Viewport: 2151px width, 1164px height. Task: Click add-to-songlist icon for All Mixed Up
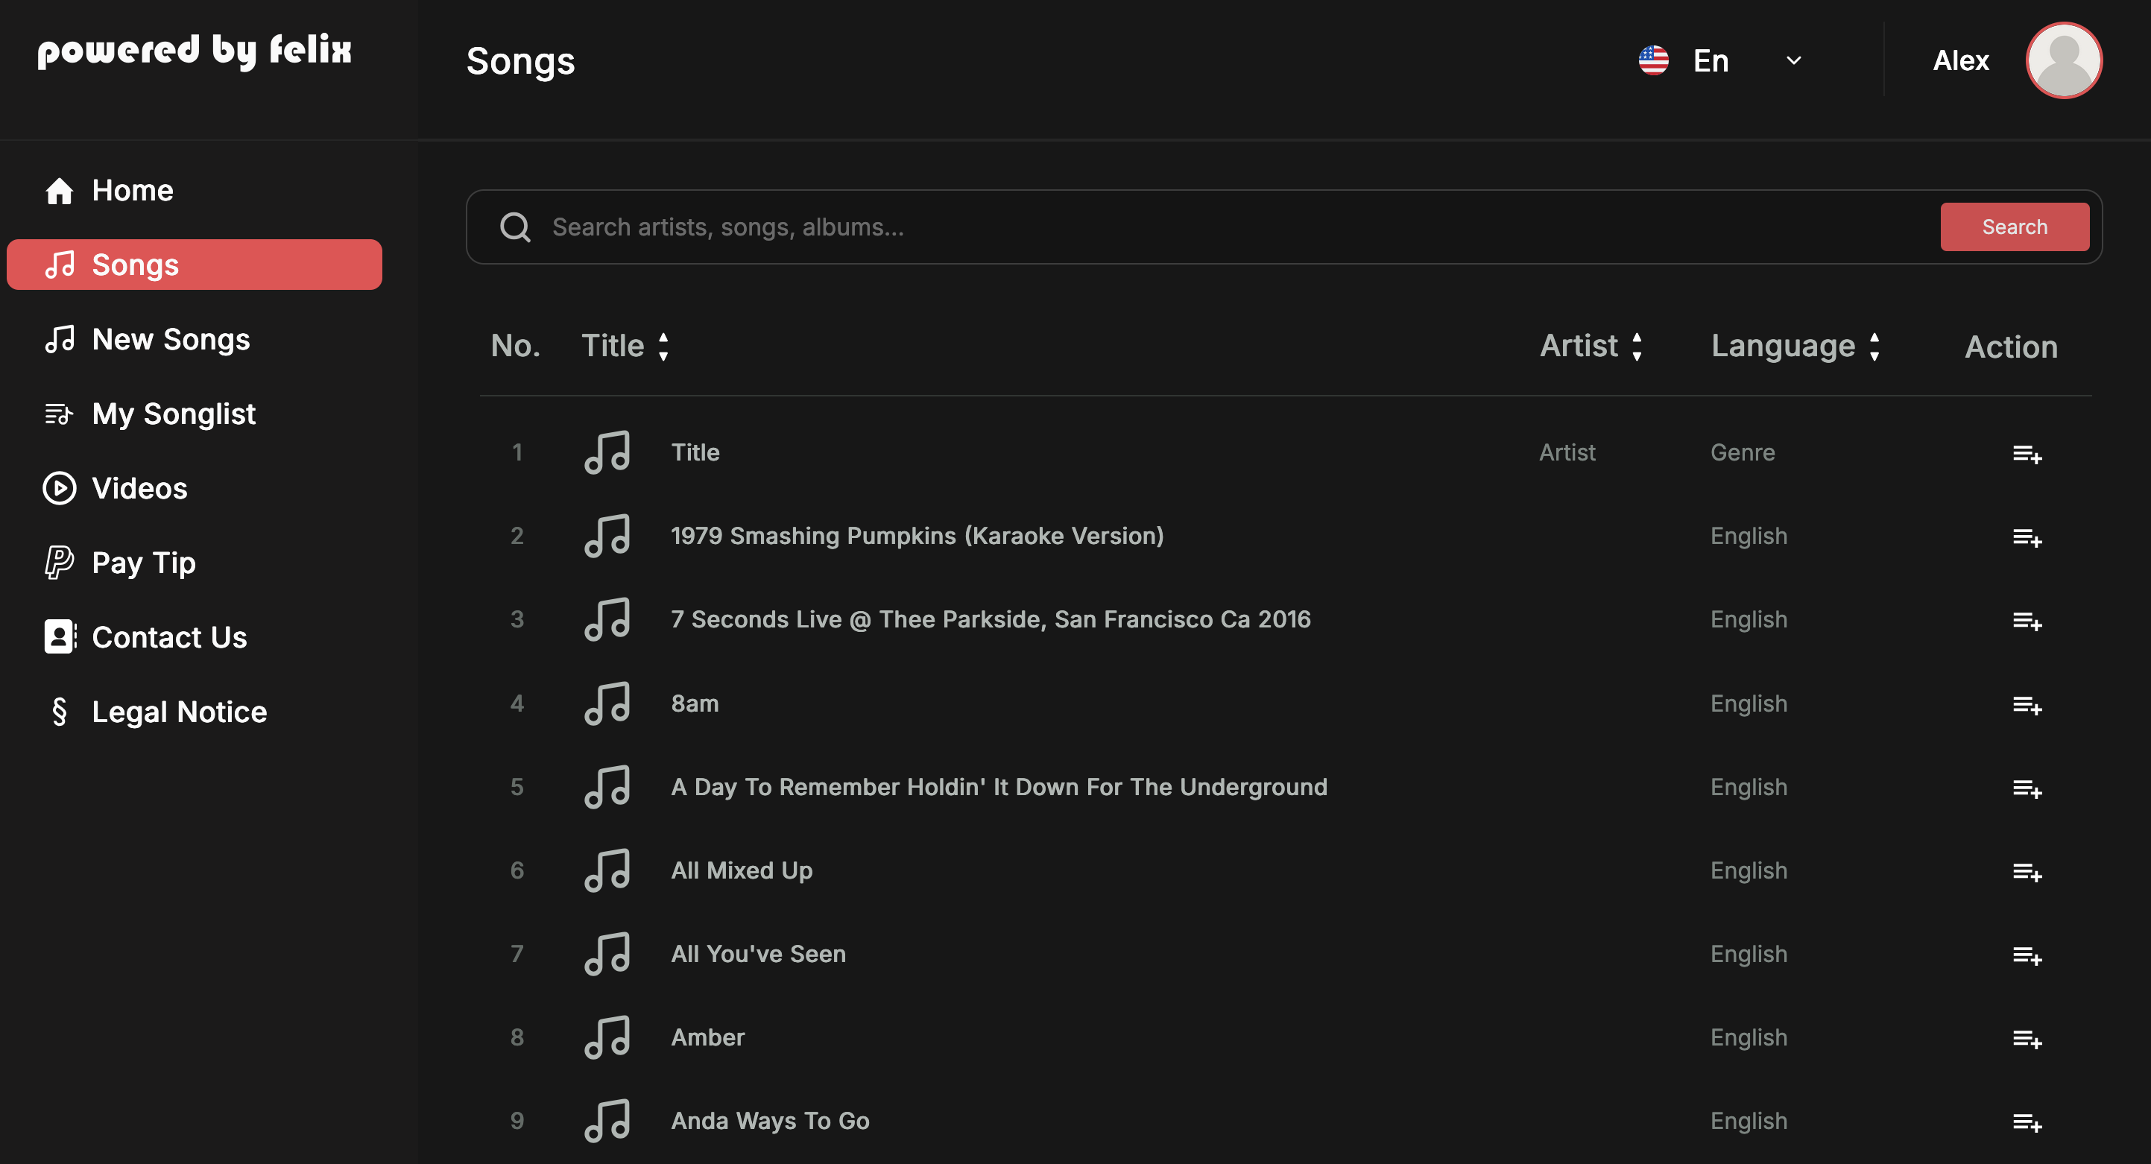2027,872
